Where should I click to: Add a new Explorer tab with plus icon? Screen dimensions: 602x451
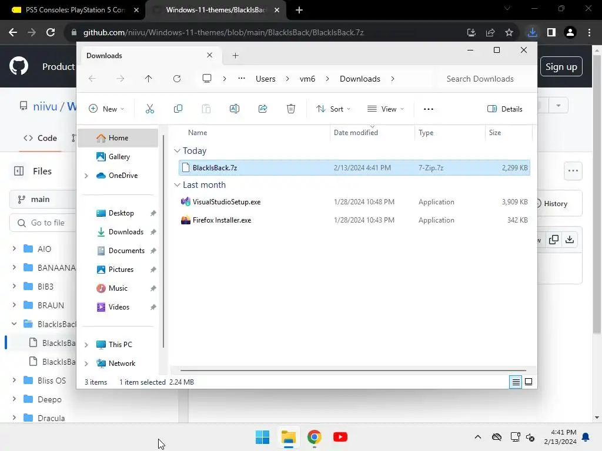[235, 56]
